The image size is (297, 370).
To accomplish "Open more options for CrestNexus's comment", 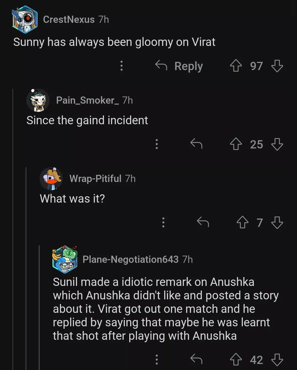I will tap(122, 66).
